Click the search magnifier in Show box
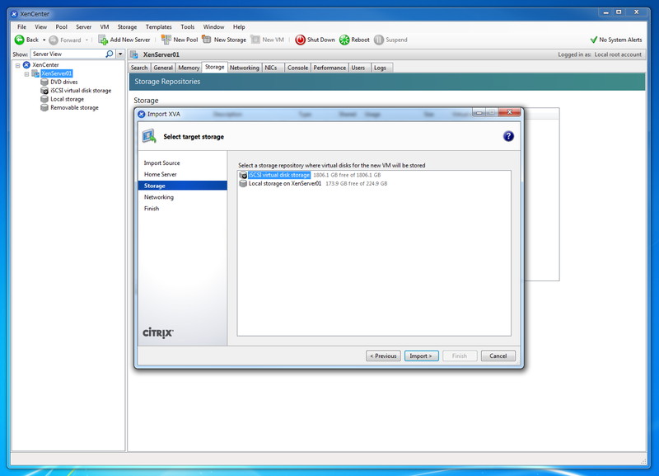The image size is (659, 476). pyautogui.click(x=110, y=54)
